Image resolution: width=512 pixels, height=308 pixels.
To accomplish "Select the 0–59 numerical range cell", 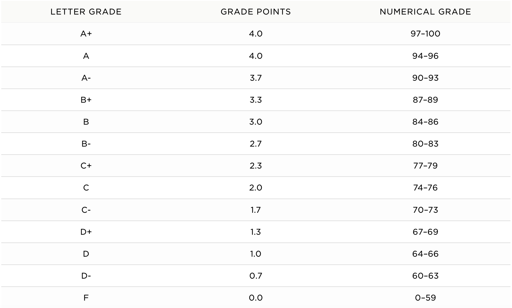I will tap(425, 298).
